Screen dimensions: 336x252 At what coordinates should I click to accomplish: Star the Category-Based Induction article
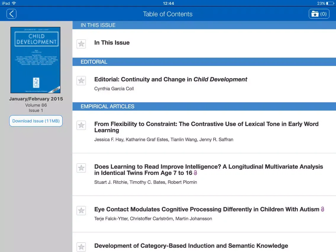point(81,247)
